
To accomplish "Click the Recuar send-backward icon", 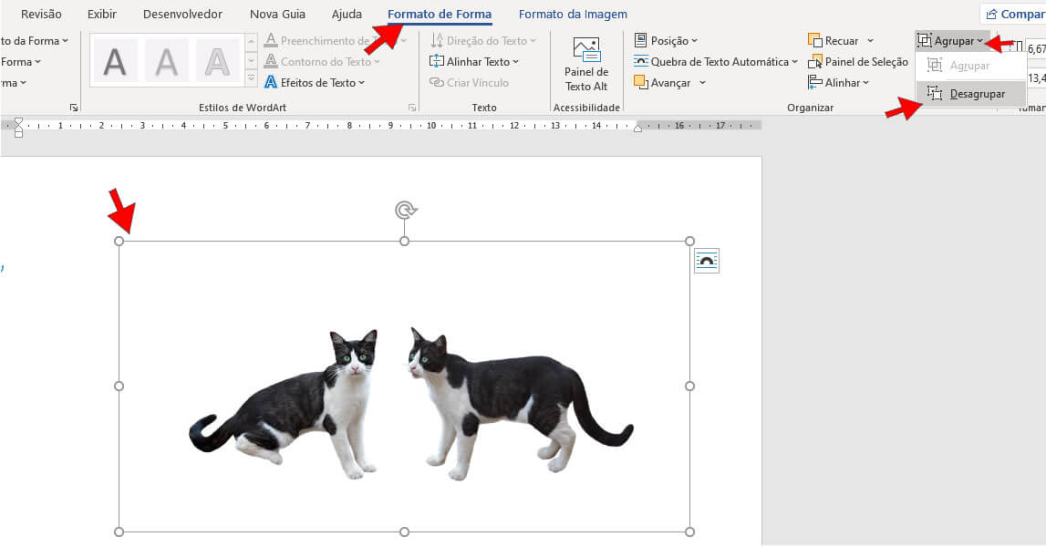I will (x=814, y=41).
